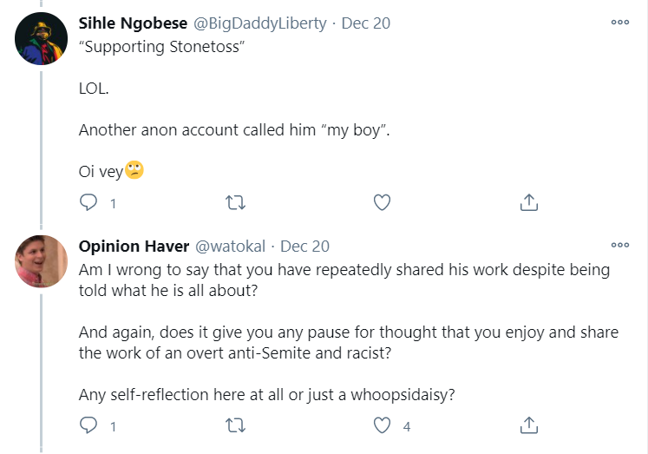Share Opinion Haver's tweet
Image resolution: width=648 pixels, height=454 pixels.
(528, 425)
